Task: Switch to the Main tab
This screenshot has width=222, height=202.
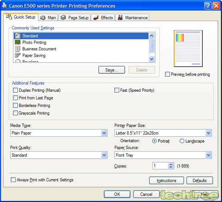Action: pyautogui.click(x=48, y=17)
